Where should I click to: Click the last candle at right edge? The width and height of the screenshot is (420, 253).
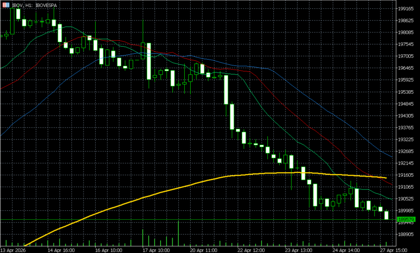pyautogui.click(x=386, y=215)
